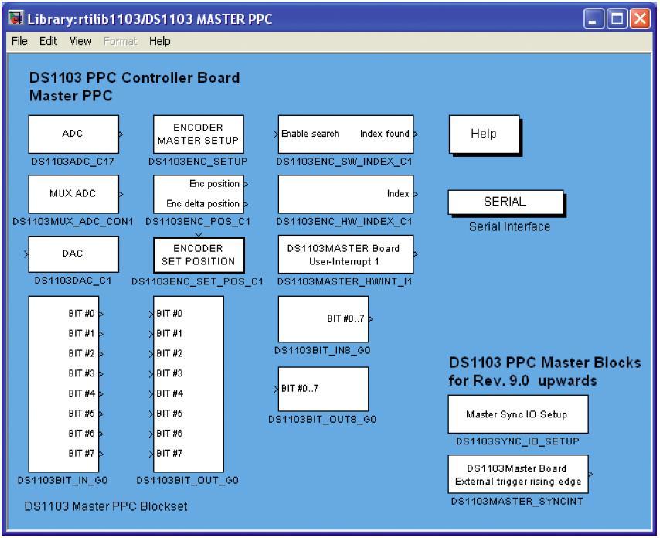660x538 pixels.
Task: Select the DS1103BIT_IN8_G0 block
Action: [x=323, y=319]
